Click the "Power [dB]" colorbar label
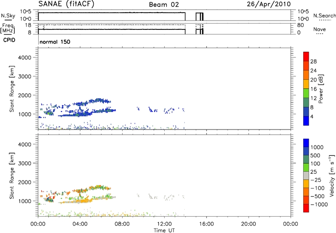Image resolution: width=336 pixels, height=233 pixels. coord(321,89)
